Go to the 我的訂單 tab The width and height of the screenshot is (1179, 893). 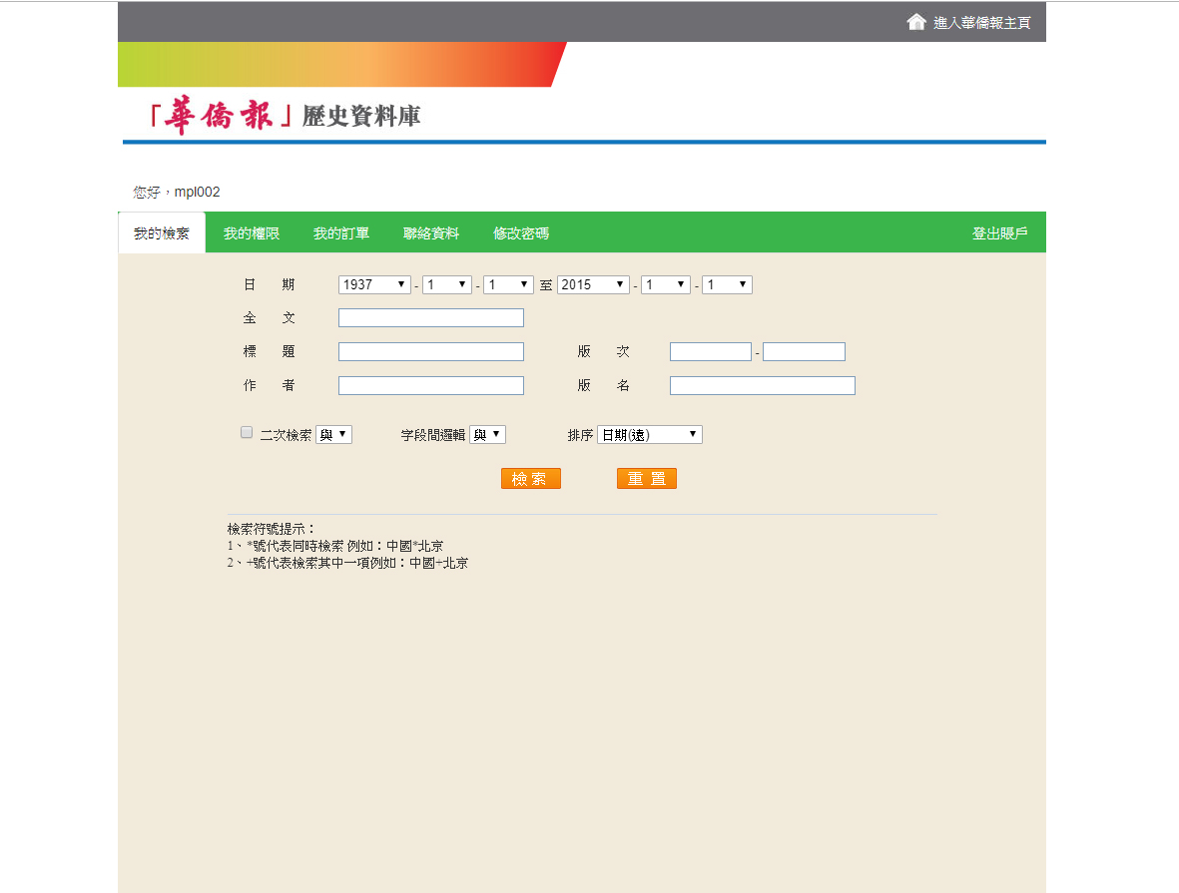(341, 233)
